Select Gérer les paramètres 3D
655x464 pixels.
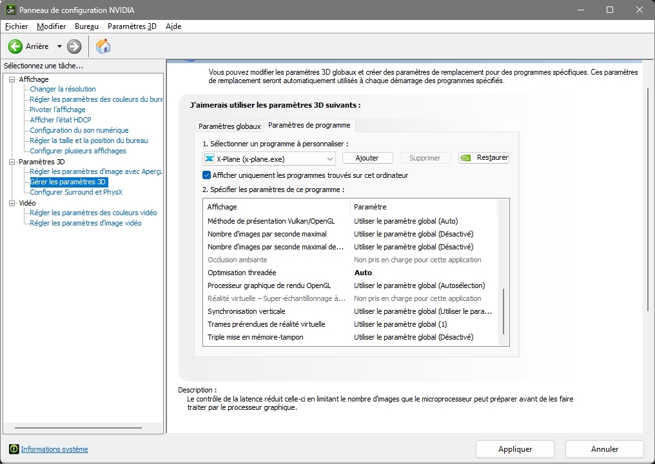coord(68,182)
